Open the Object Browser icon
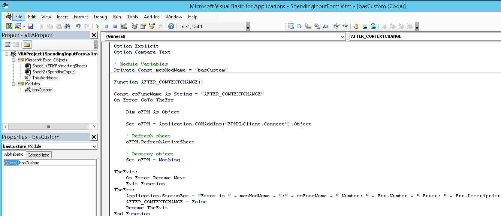Viewport: 501px width, 216px height. coord(152,26)
